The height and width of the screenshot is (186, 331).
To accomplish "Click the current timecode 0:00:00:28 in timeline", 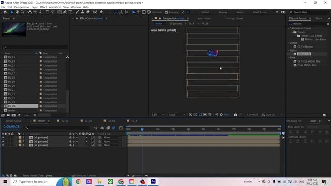I will tap(11, 126).
